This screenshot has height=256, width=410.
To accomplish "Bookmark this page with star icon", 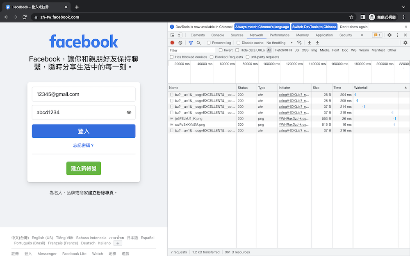I will (x=351, y=17).
